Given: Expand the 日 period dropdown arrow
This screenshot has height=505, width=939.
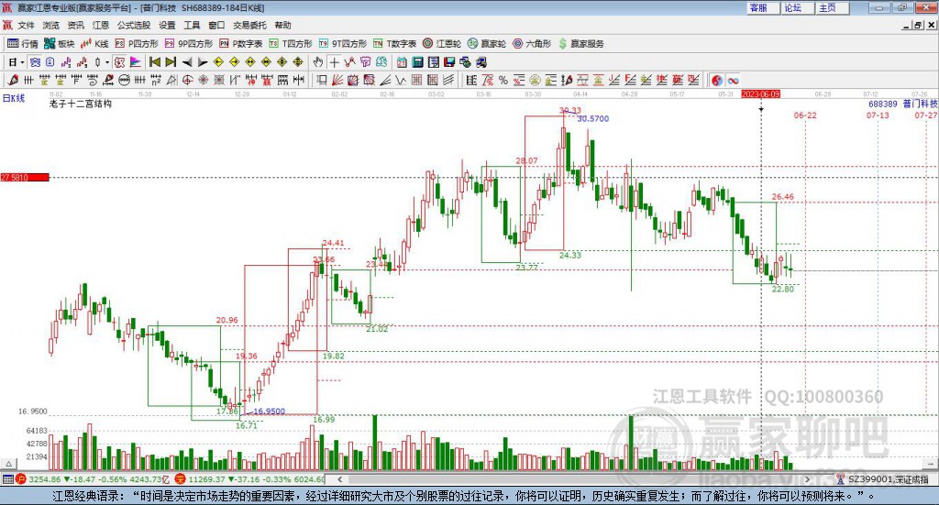Looking at the screenshot, I should [23, 62].
